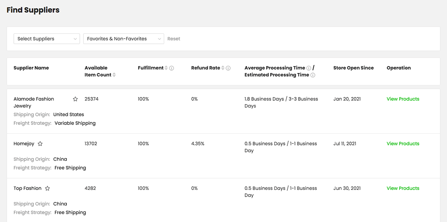Screen dimensions: 447x222
Task: Click the Refund Rate info icon
Action: point(228,68)
